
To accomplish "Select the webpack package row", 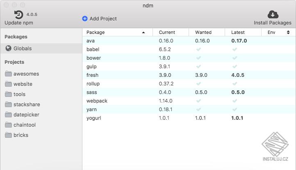I will click(x=97, y=101).
